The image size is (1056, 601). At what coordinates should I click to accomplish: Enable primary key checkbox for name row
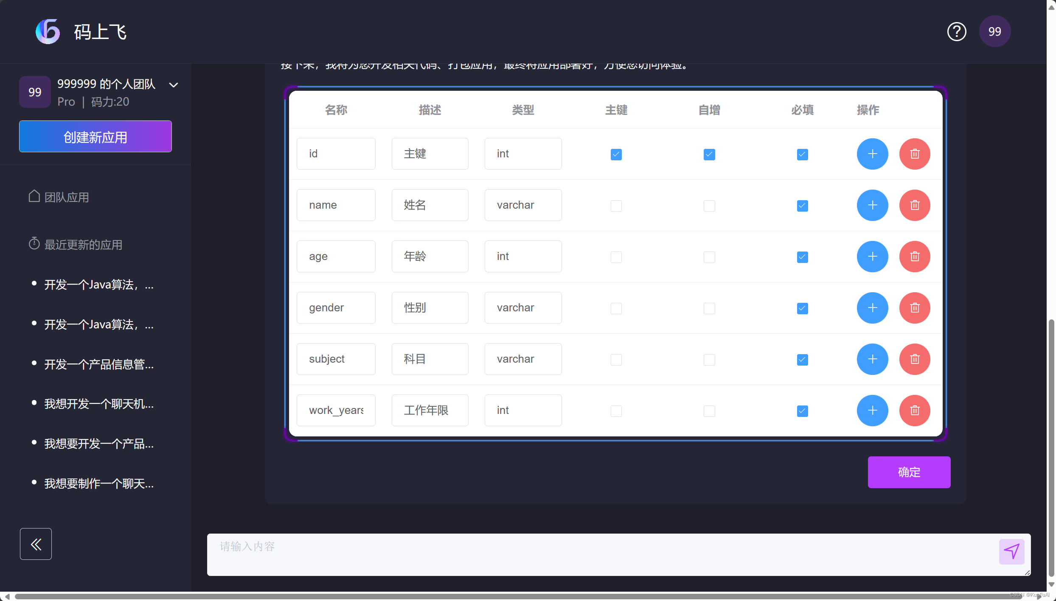(x=616, y=206)
